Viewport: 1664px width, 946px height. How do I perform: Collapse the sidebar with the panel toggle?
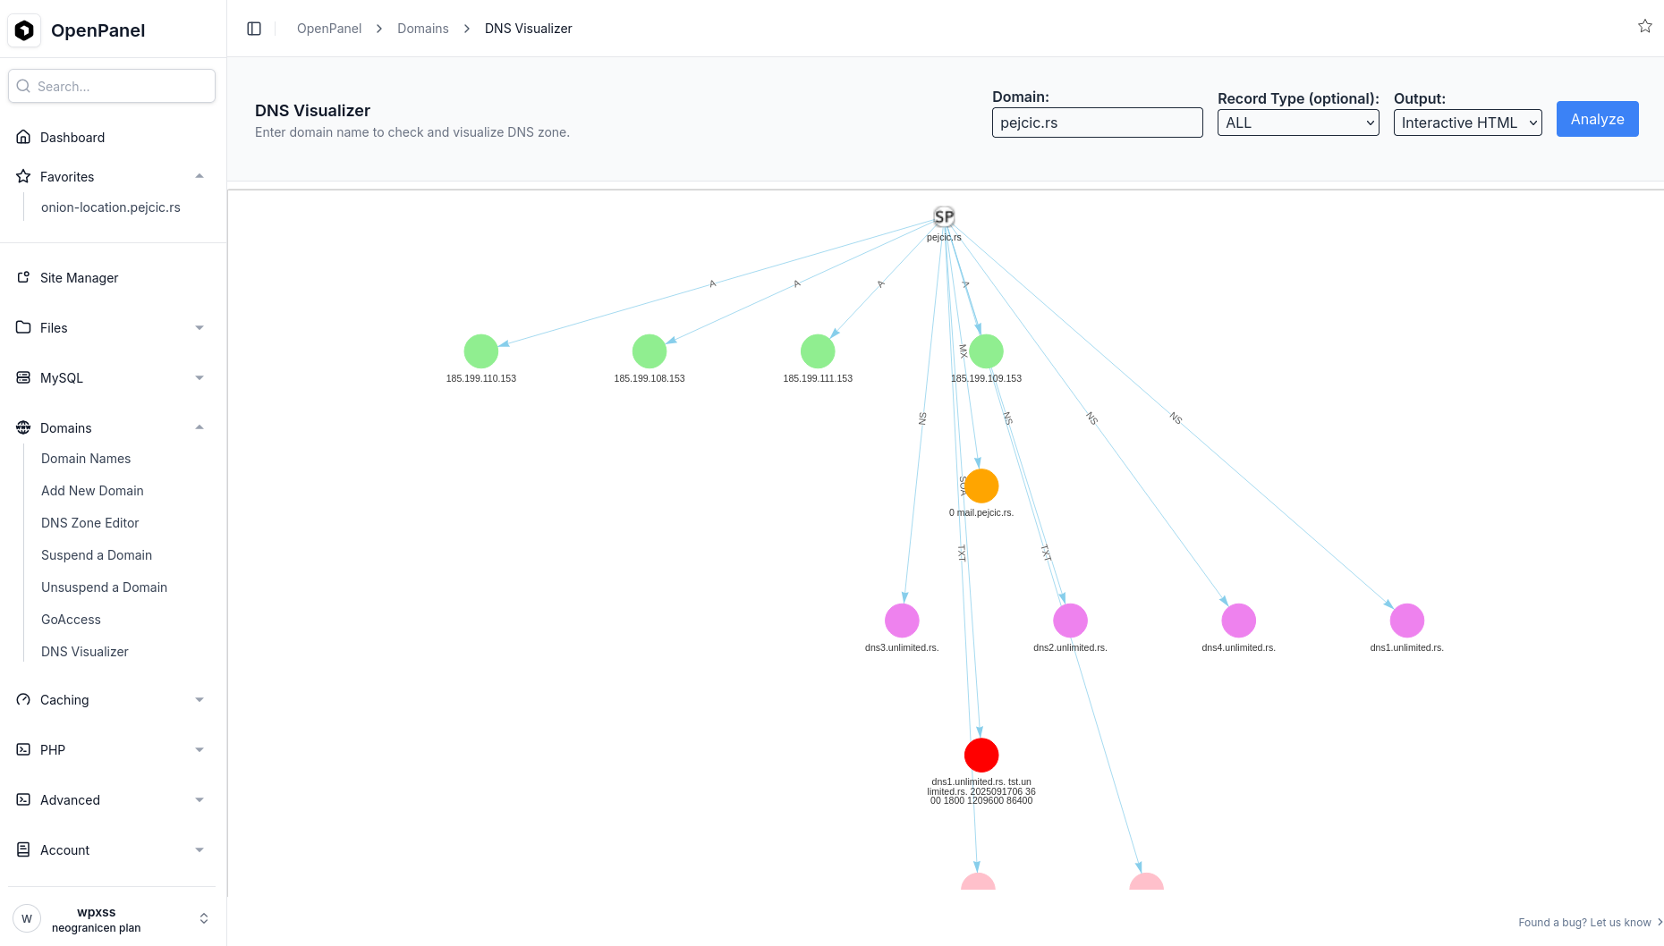pos(254,28)
